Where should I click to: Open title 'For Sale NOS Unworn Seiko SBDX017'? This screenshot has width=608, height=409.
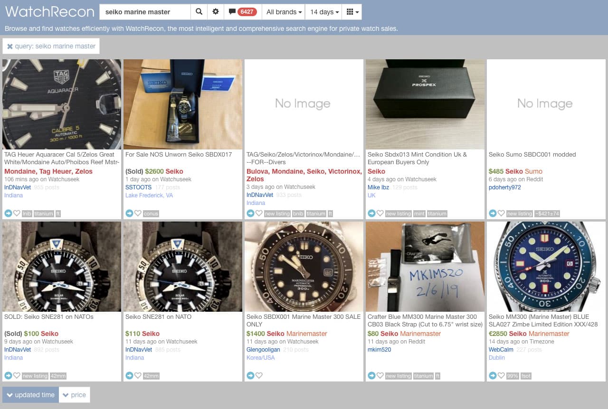(x=179, y=155)
